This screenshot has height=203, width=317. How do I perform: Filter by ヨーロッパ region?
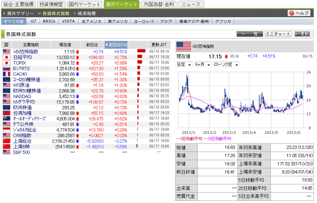coord(144,21)
